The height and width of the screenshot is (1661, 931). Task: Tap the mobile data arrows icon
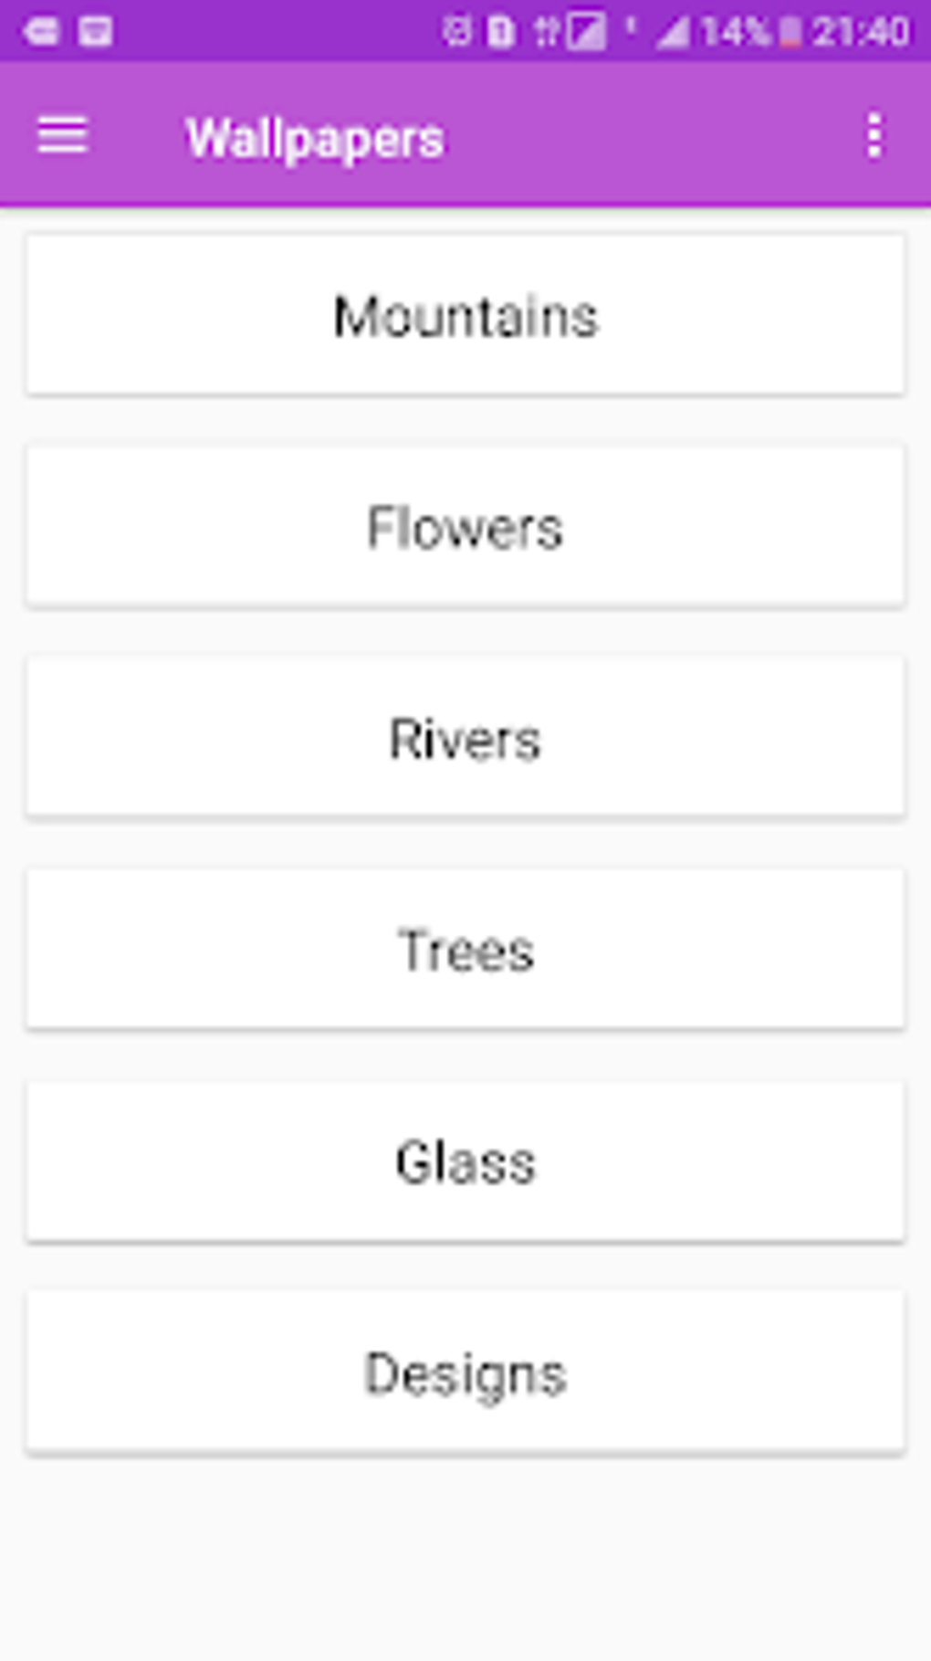tap(545, 33)
